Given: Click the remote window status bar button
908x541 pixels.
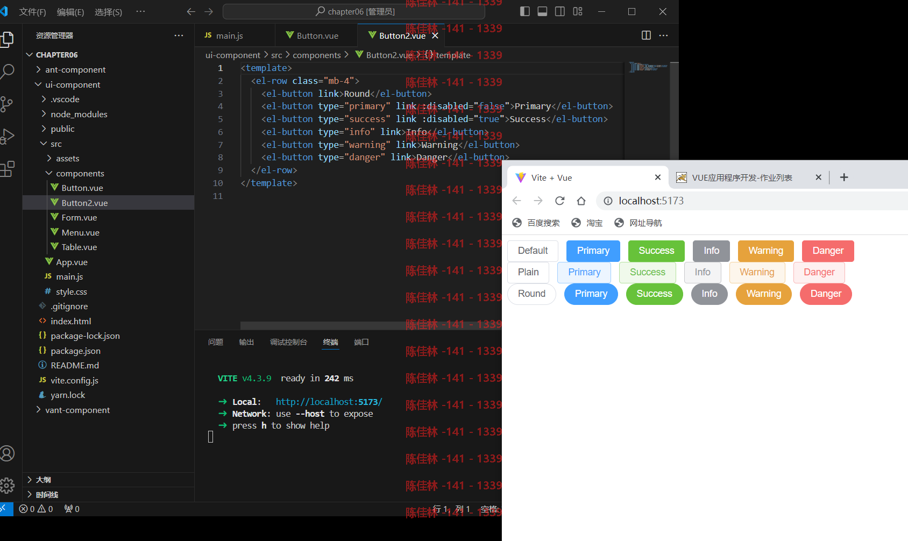Looking at the screenshot, I should point(6,509).
